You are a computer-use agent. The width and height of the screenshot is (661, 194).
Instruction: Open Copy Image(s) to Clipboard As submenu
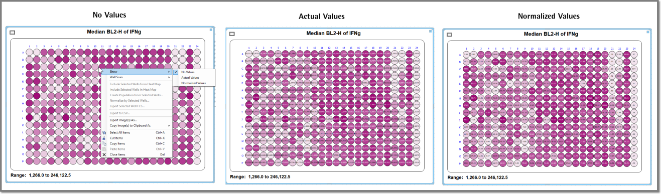pos(137,125)
